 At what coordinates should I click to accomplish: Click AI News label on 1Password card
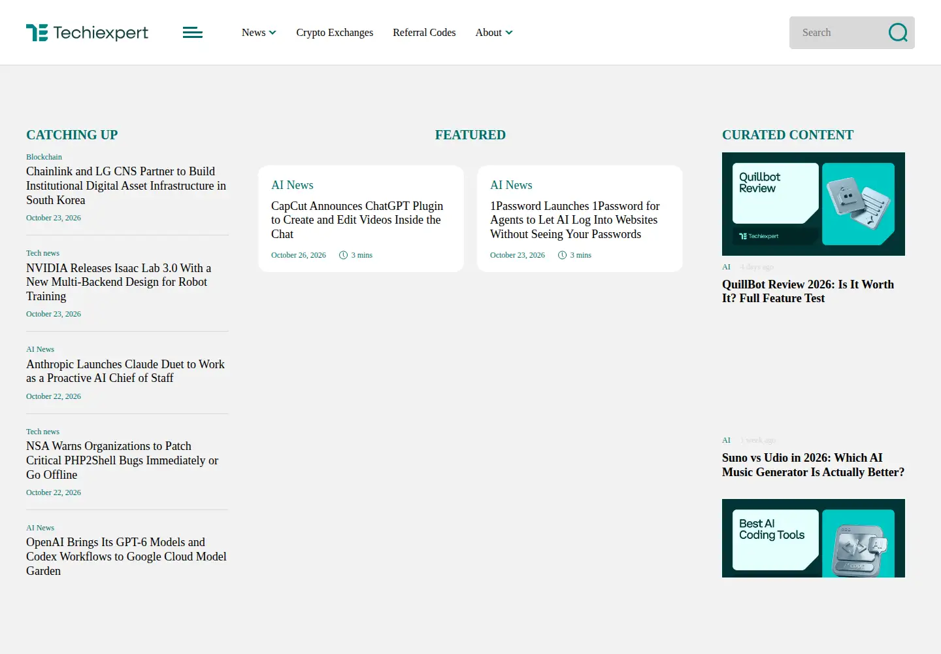point(511,185)
